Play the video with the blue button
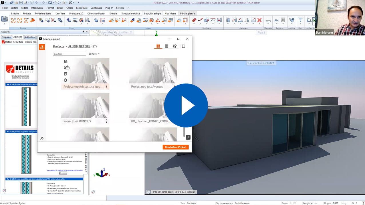This screenshot has height=205, width=365. [x=186, y=106]
